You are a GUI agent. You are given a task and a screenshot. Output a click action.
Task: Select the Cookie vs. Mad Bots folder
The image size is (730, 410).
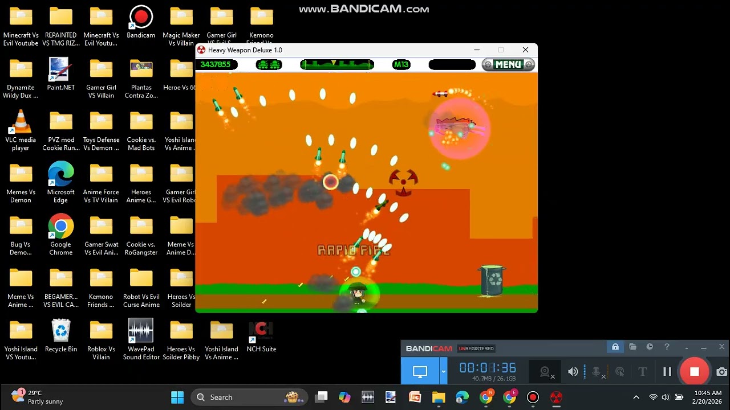point(141,131)
